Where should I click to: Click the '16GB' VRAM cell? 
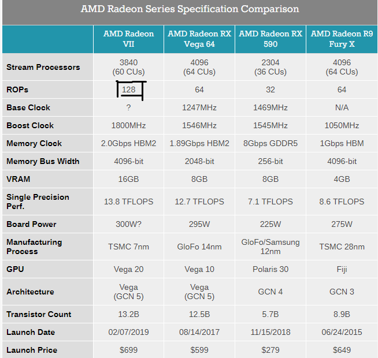coord(128,179)
